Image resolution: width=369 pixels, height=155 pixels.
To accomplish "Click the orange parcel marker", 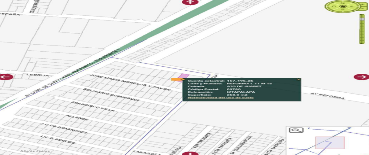I will tap(177, 79).
